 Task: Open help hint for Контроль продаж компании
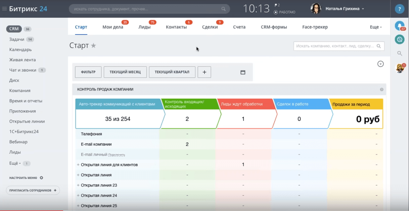pos(381,89)
